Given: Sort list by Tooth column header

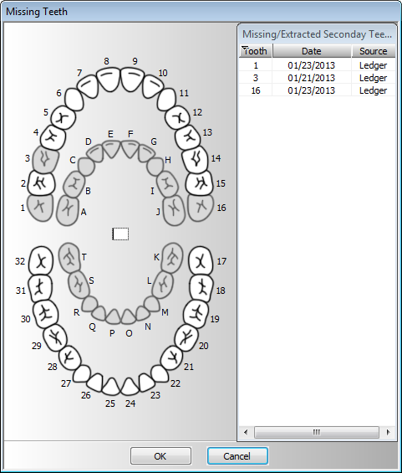Looking at the screenshot, I should [256, 51].
